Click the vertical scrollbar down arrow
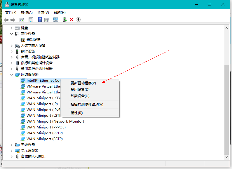 pos(227,157)
